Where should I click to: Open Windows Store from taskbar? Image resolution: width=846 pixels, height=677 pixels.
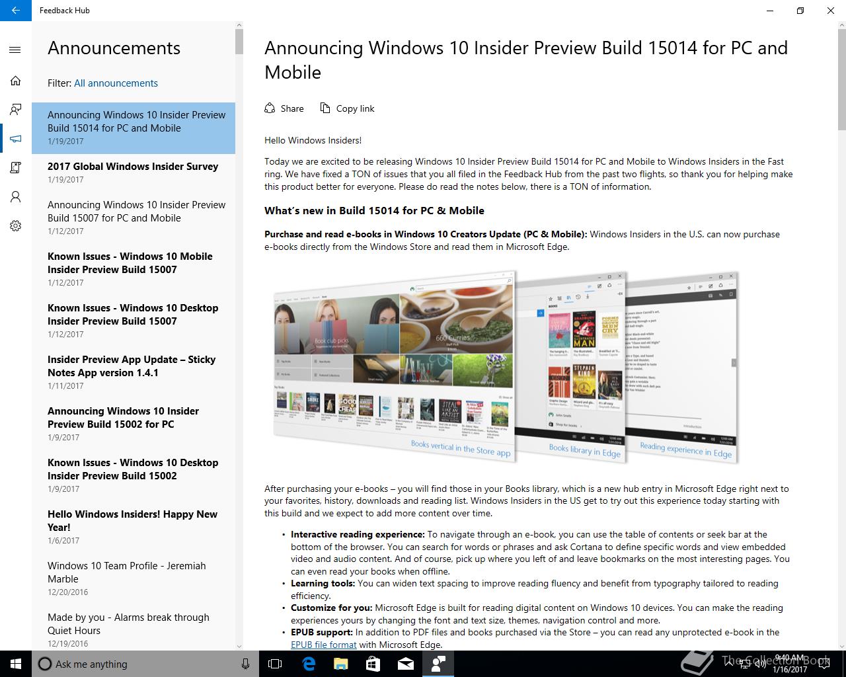click(x=373, y=664)
